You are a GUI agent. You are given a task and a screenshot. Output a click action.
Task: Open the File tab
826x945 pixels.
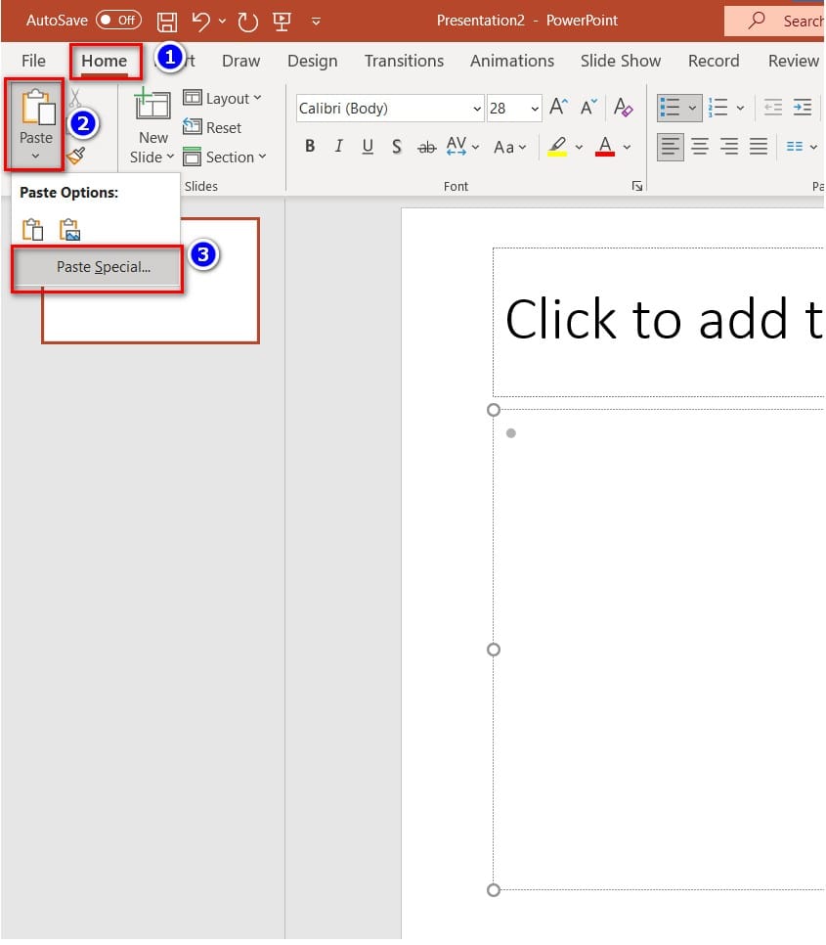tap(33, 61)
